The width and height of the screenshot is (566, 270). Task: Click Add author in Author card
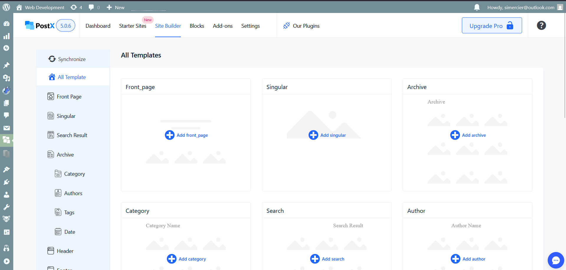pos(474,259)
